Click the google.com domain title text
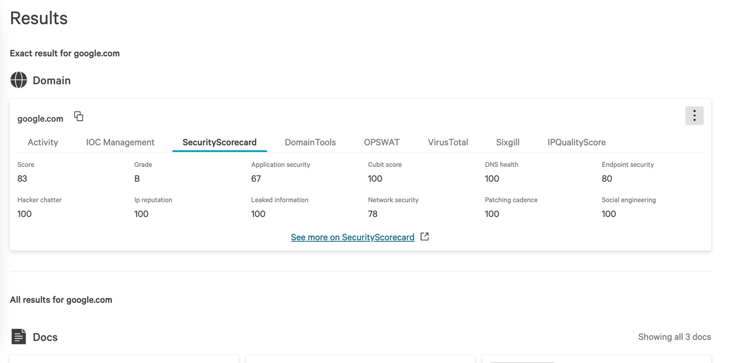 coord(40,119)
